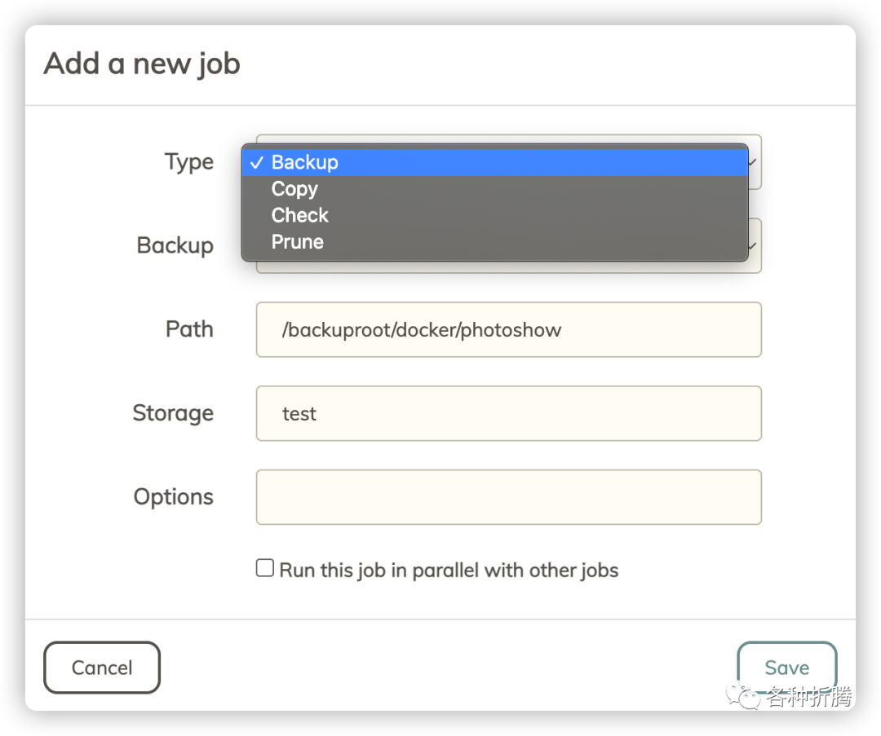Click the empty Options text field

point(508,497)
